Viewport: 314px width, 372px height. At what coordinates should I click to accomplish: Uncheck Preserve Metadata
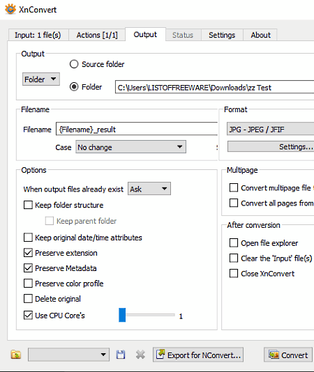coord(28,268)
